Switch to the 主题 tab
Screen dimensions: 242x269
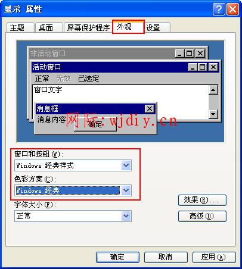pos(20,27)
